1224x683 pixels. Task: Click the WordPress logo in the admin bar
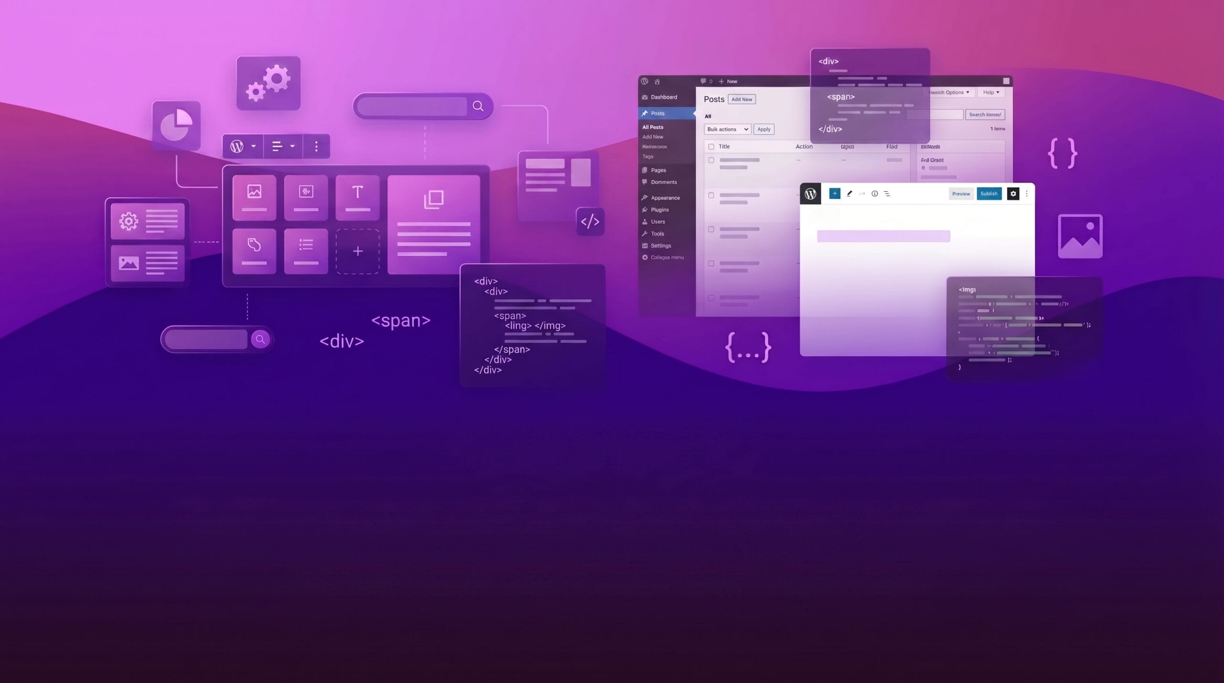645,81
